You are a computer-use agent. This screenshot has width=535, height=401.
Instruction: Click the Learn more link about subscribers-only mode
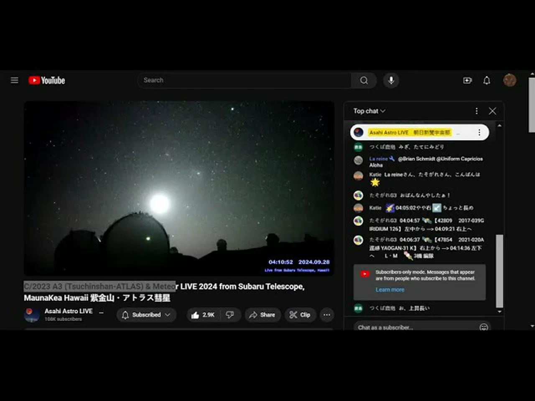[390, 289]
